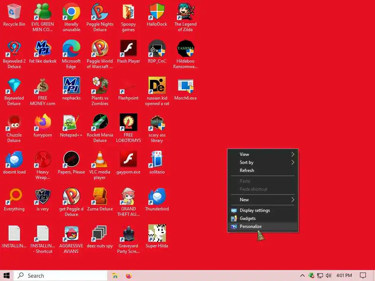The image size is (375, 281).
Task: Select The Legend of Zilda icon
Action: pos(185,11)
